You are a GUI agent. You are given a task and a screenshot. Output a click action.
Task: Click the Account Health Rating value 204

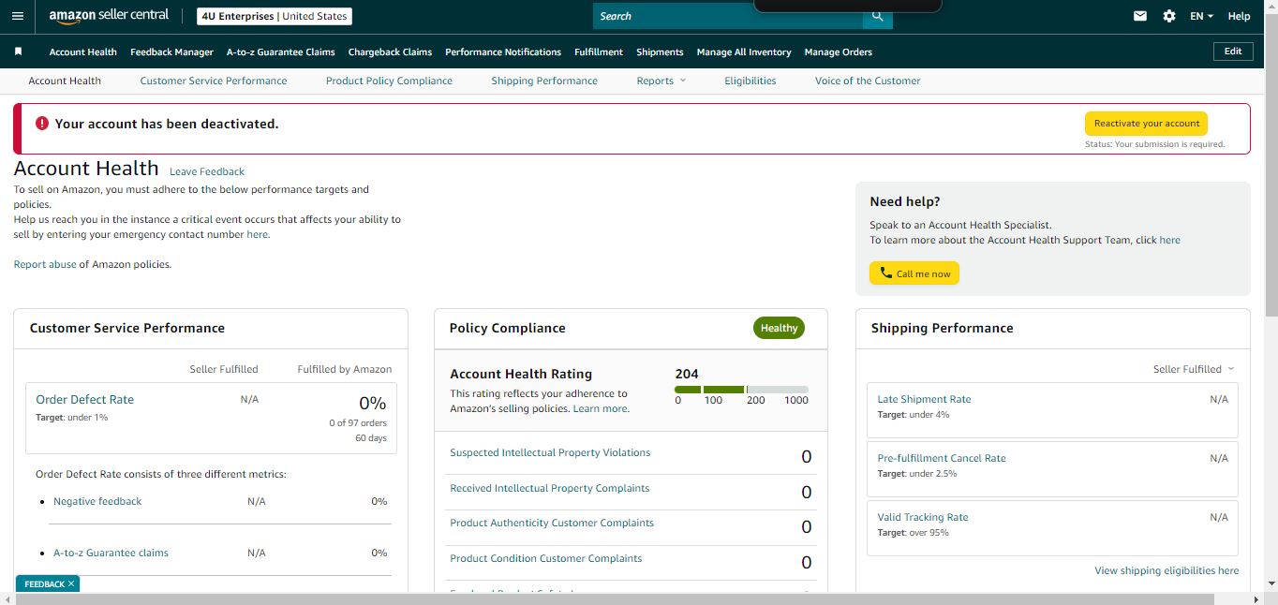[687, 374]
